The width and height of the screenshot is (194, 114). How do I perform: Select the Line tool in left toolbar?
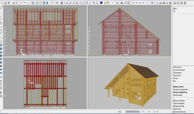point(1,16)
